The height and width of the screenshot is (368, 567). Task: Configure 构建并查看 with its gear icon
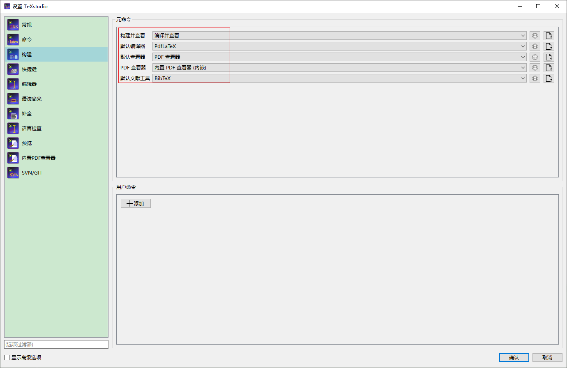point(535,36)
